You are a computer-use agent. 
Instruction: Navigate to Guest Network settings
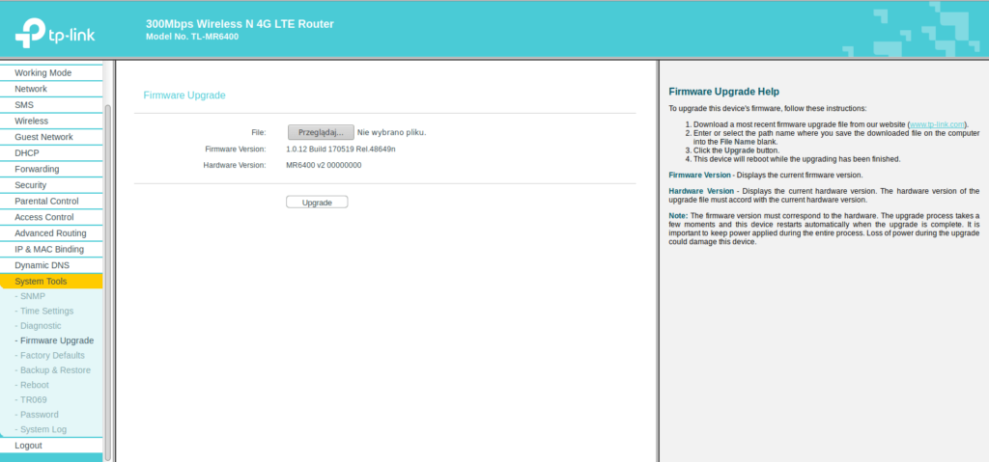43,137
